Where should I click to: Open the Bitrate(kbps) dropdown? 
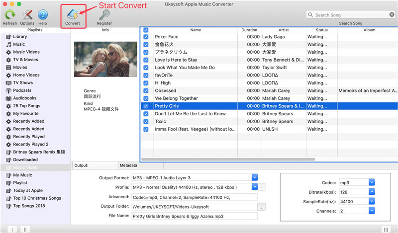(x=372, y=192)
